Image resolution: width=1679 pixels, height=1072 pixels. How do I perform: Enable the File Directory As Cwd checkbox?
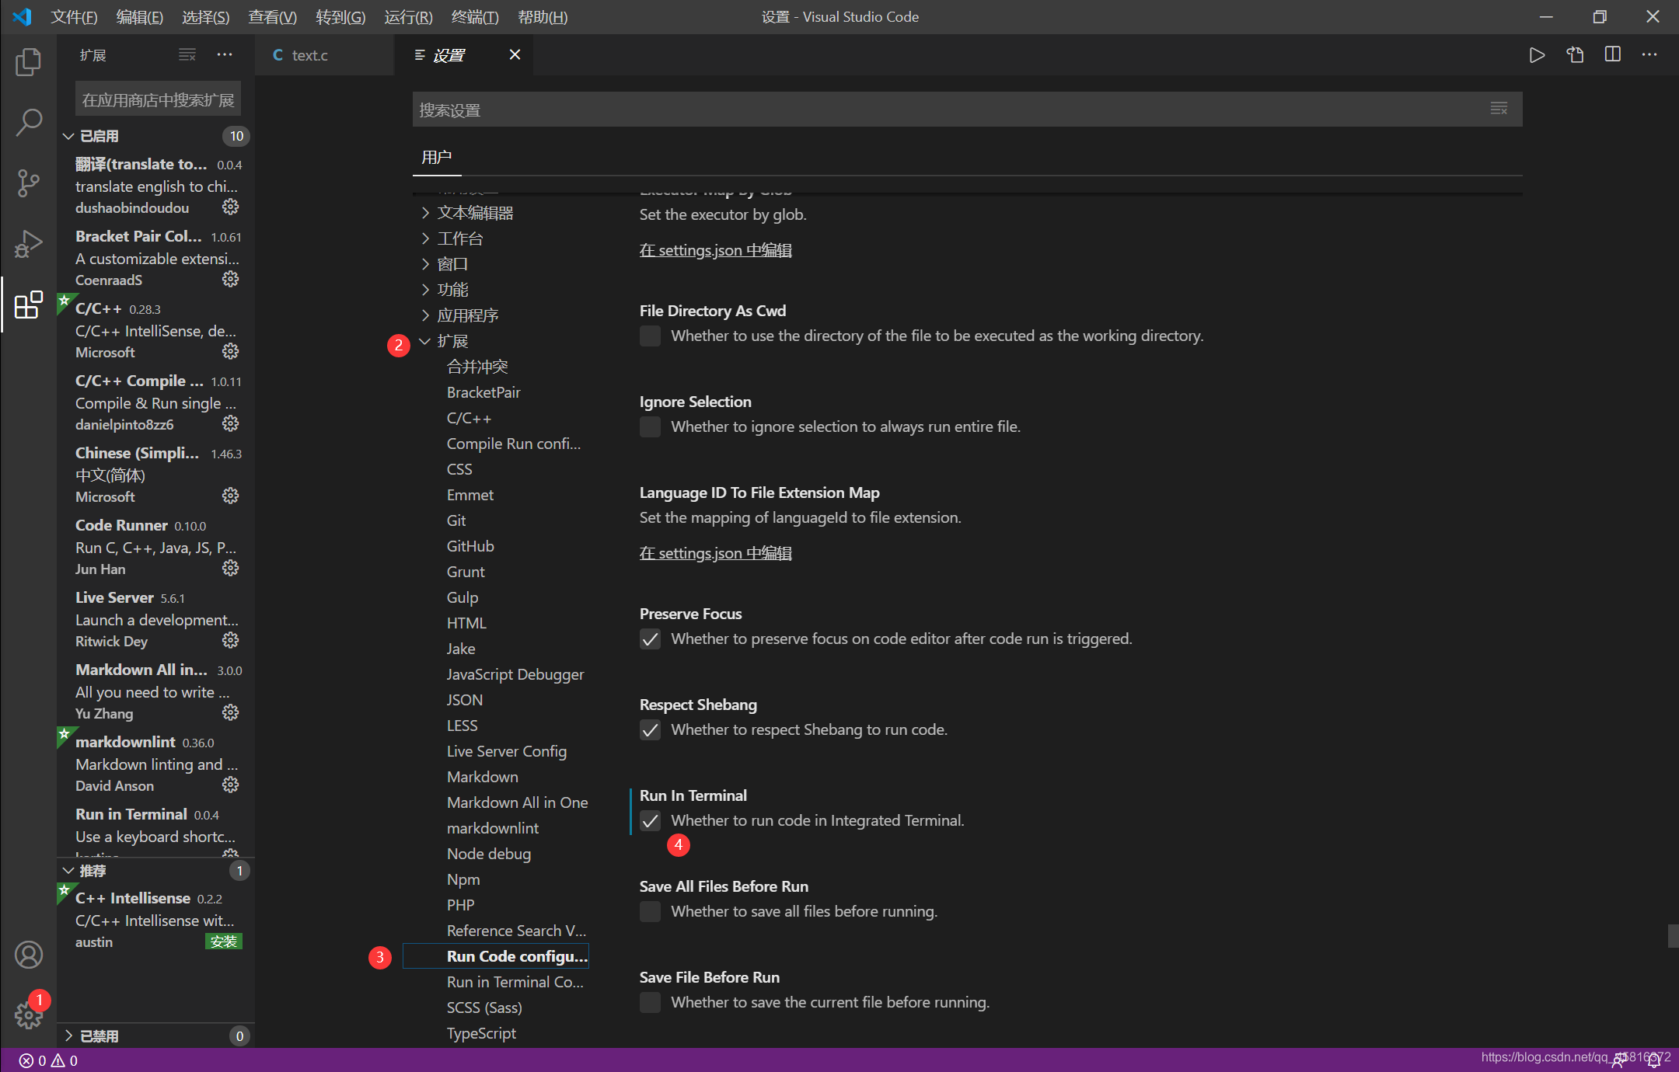coord(650,336)
